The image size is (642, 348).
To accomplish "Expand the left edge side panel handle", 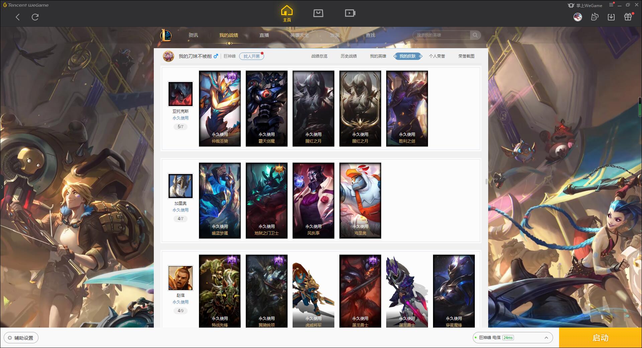I will point(2,187).
